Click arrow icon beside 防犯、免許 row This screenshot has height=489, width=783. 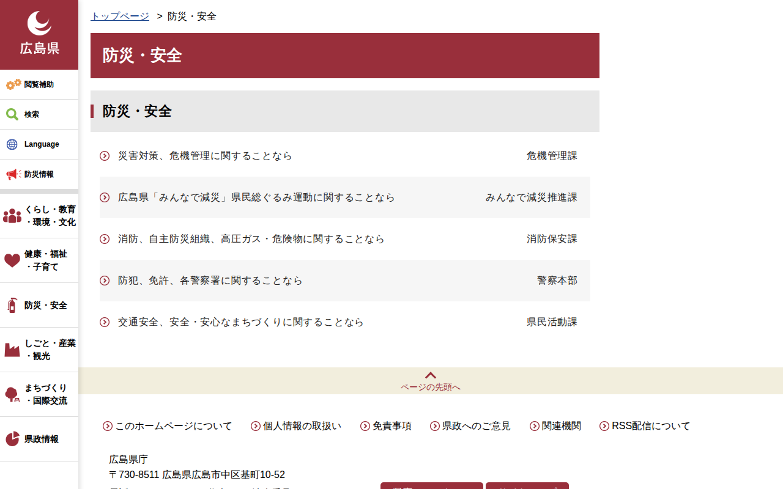105,281
